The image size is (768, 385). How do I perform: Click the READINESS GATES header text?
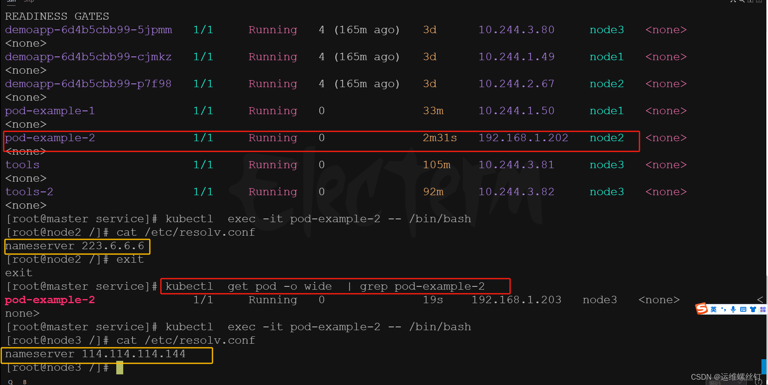point(57,16)
